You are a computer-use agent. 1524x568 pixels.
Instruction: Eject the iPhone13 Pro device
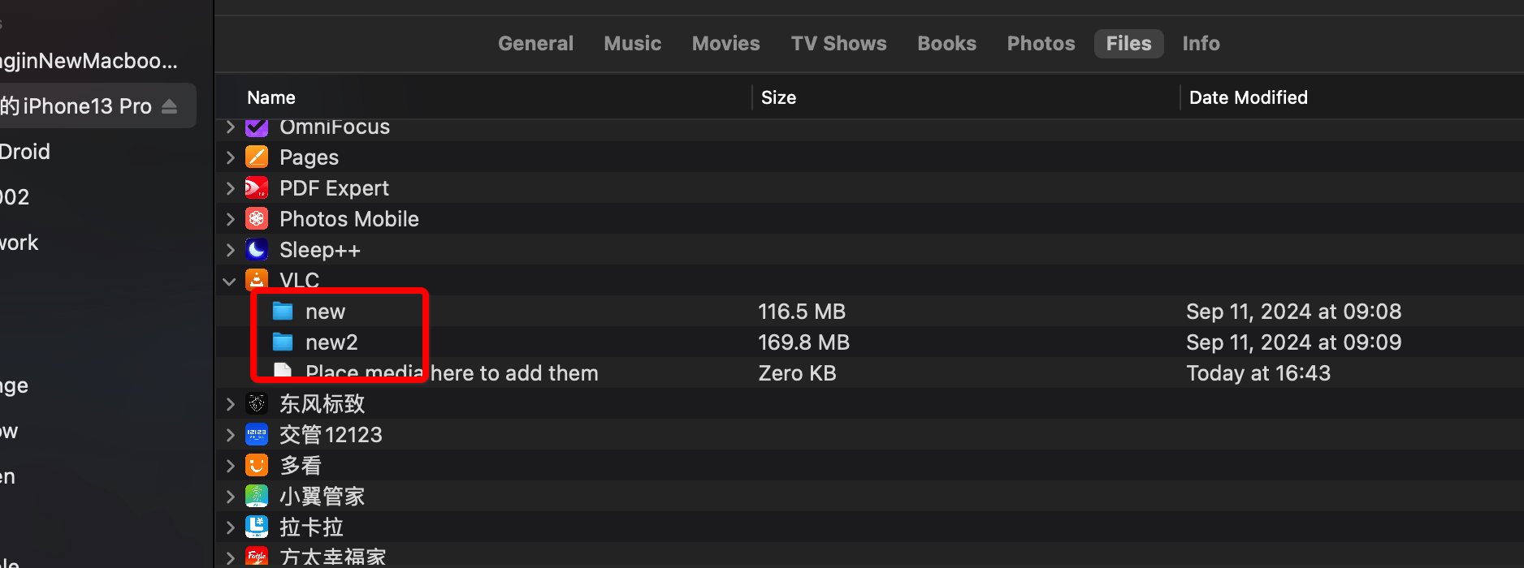169,106
